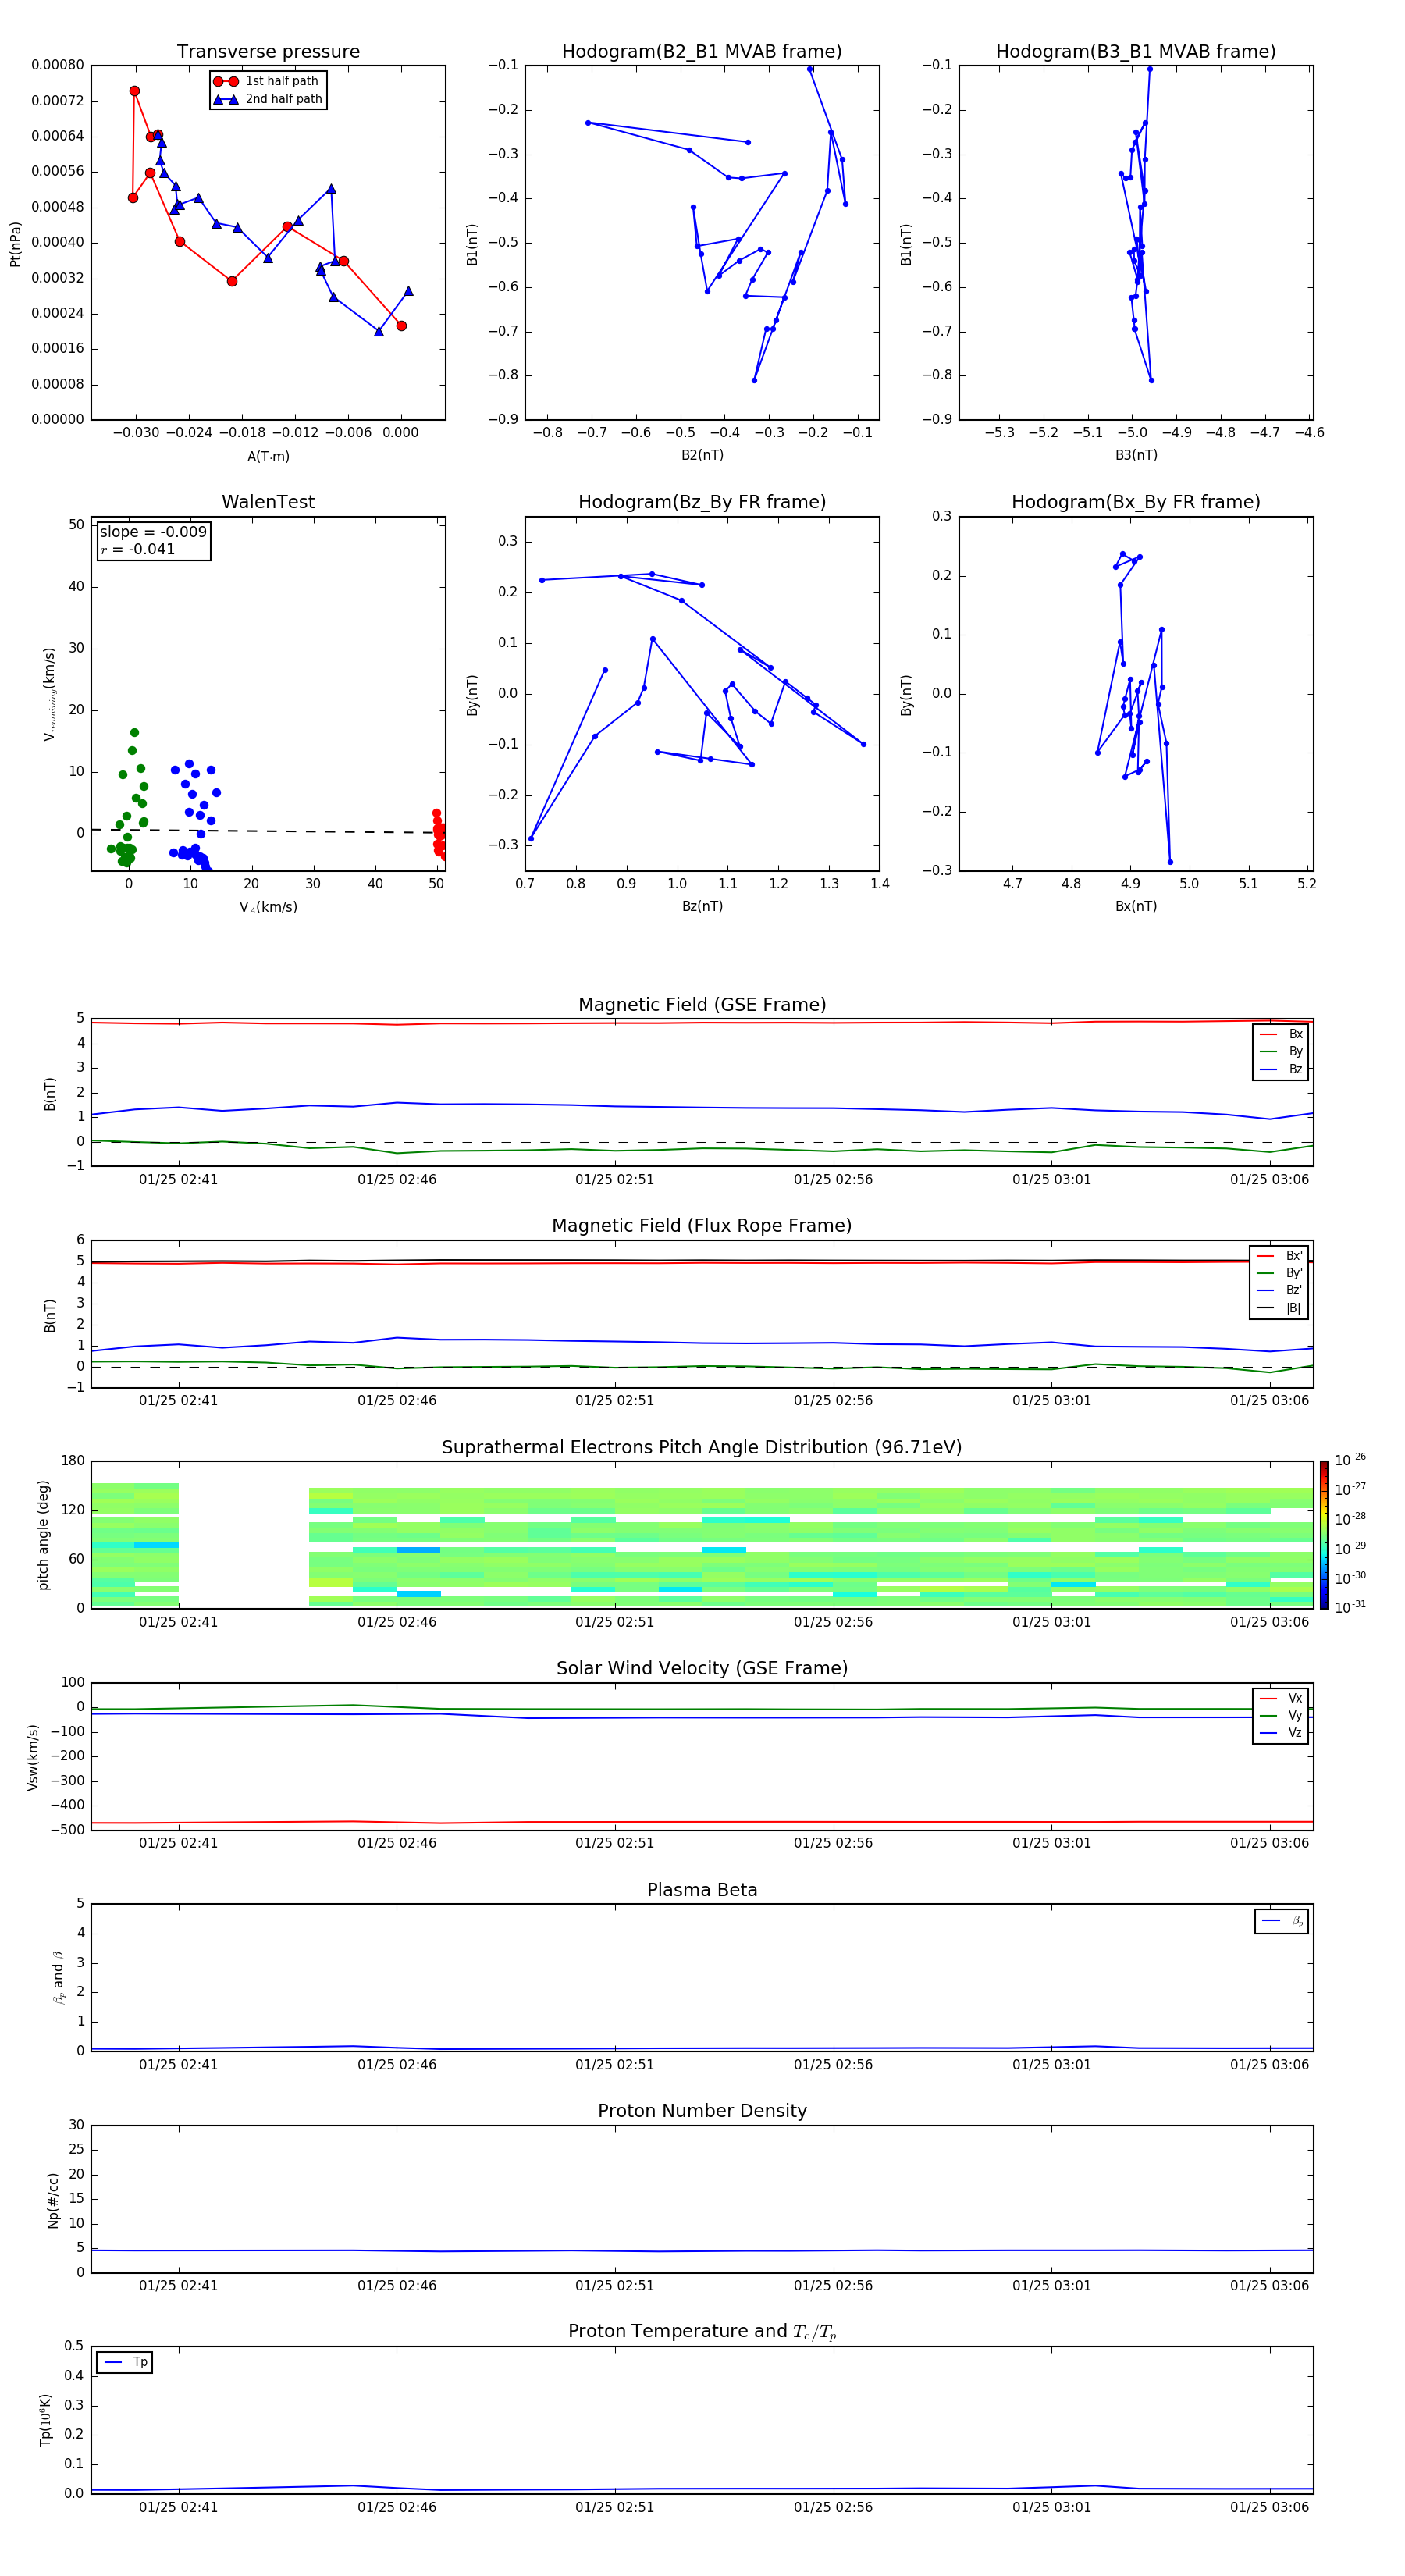Click the 'pitch angle (deg)' axis label

[43, 1535]
